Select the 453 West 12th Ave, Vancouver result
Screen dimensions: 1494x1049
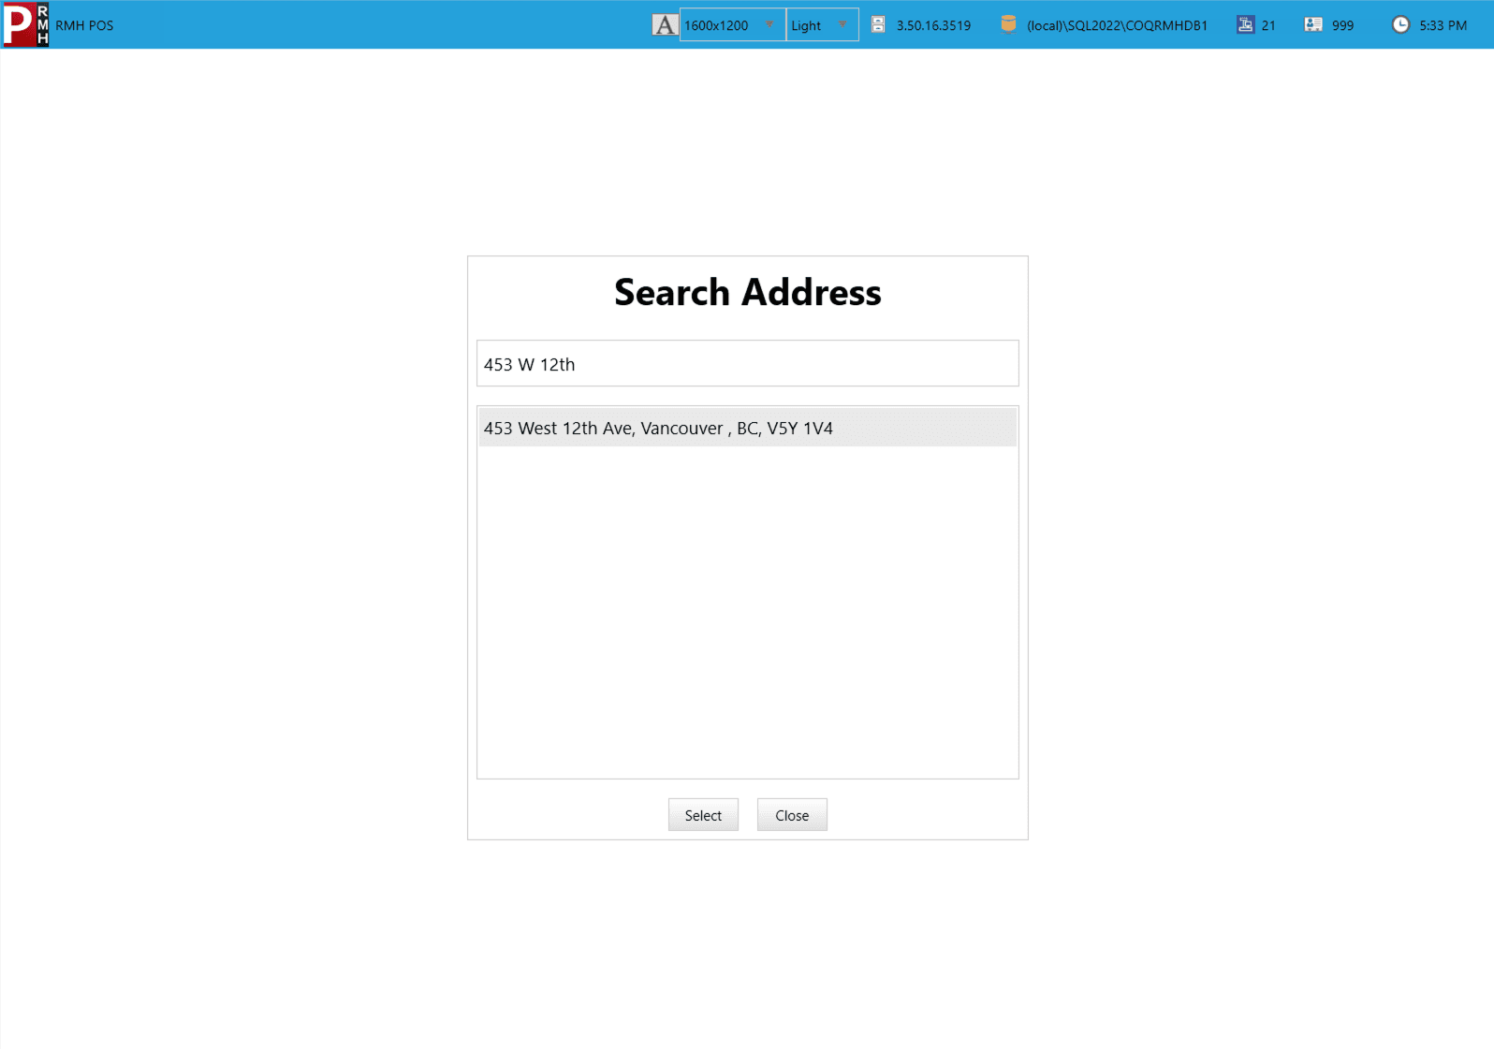(747, 428)
